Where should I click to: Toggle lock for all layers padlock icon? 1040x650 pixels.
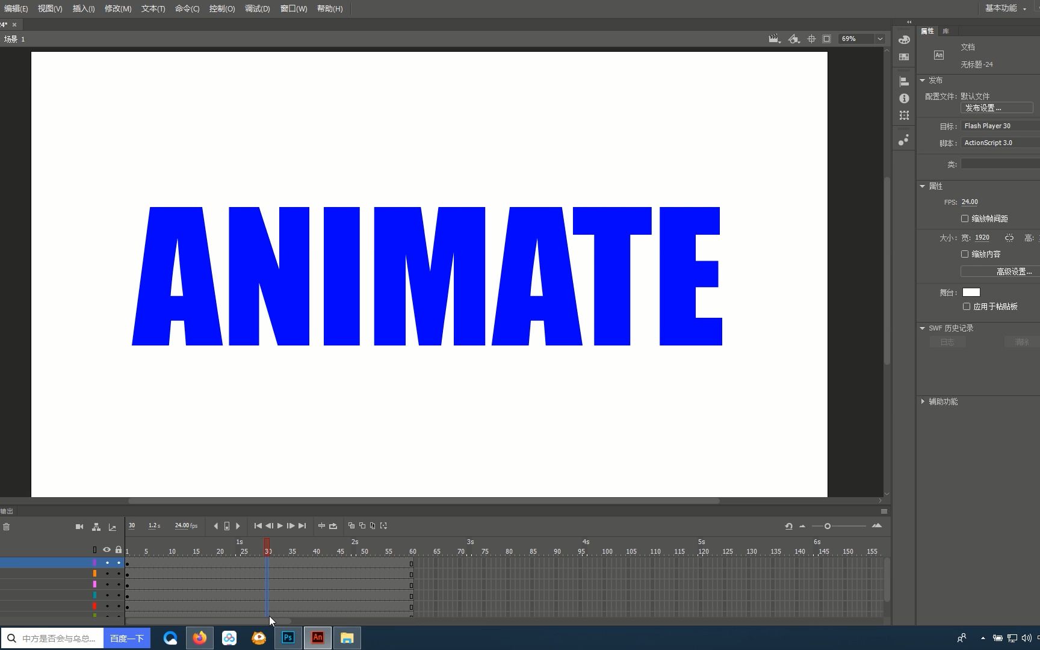119,549
